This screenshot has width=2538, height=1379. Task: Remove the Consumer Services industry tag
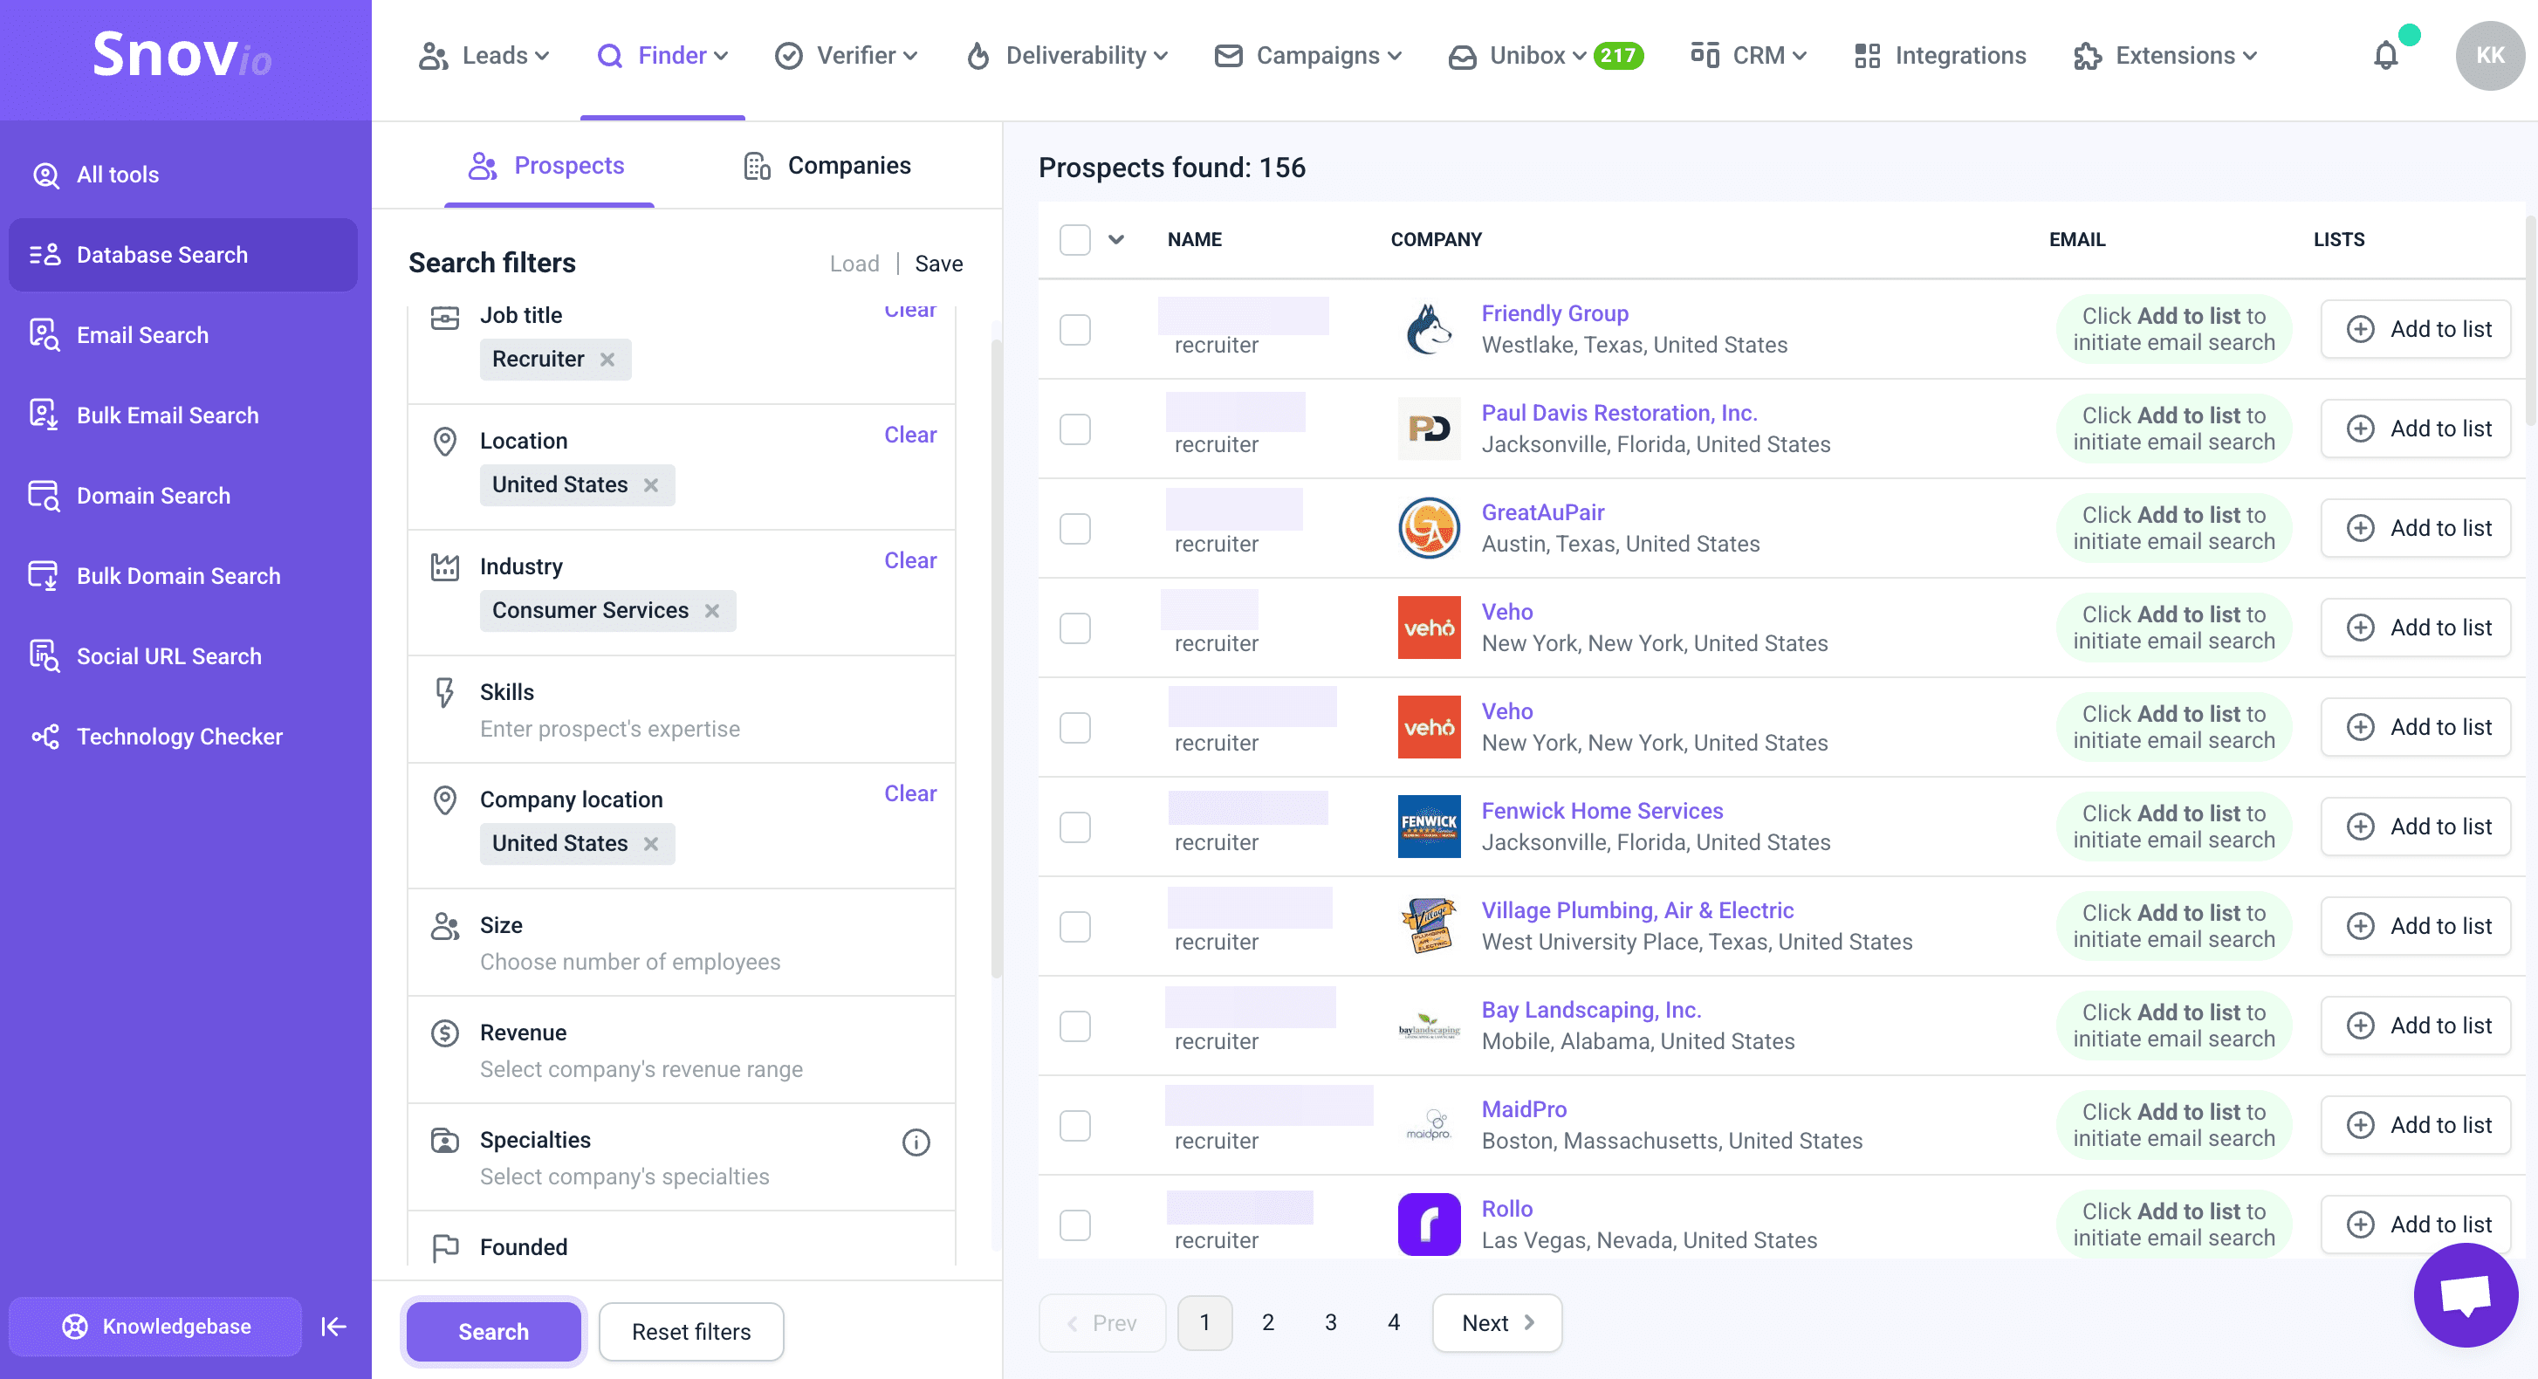[x=712, y=611]
